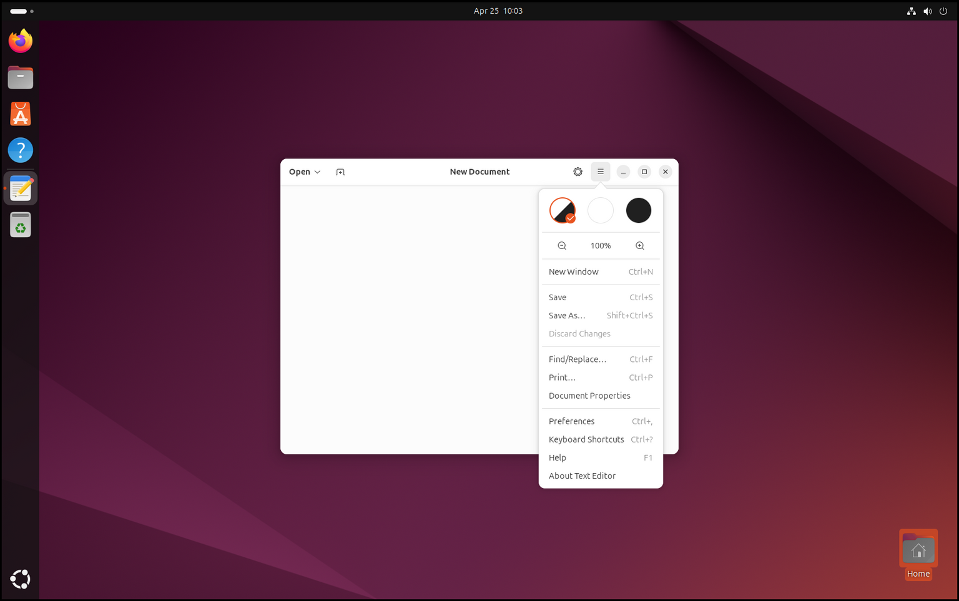Reset zoom via the 100% button
959x601 pixels.
click(x=600, y=245)
